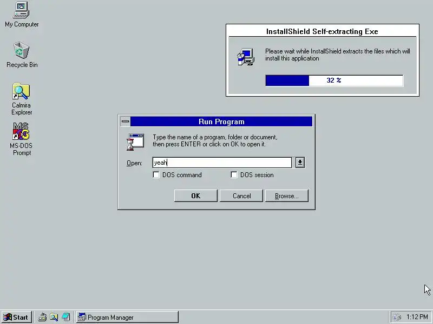Click the InstallShield computer setup icon
Screen dimensions: 433x324
[246, 57]
